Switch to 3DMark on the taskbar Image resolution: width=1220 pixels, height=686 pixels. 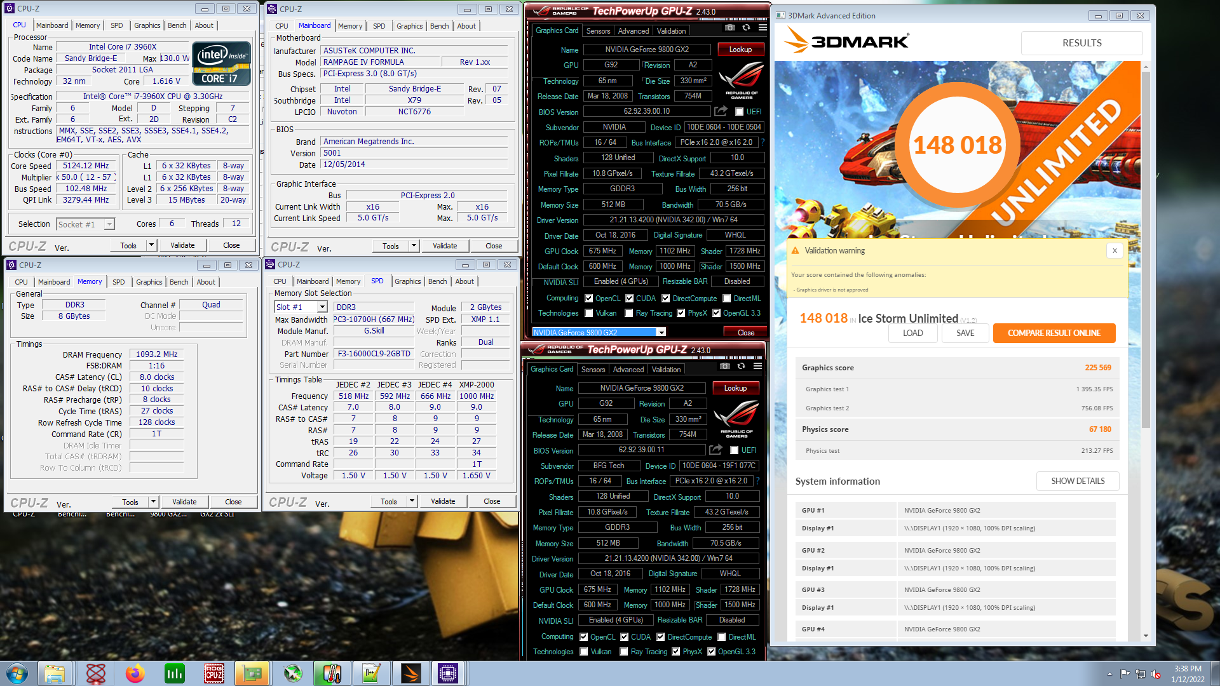(410, 673)
